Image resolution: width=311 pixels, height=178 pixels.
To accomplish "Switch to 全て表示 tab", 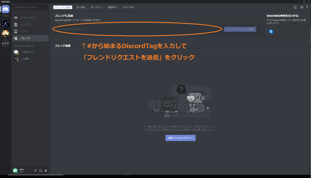I will (x=81, y=7).
